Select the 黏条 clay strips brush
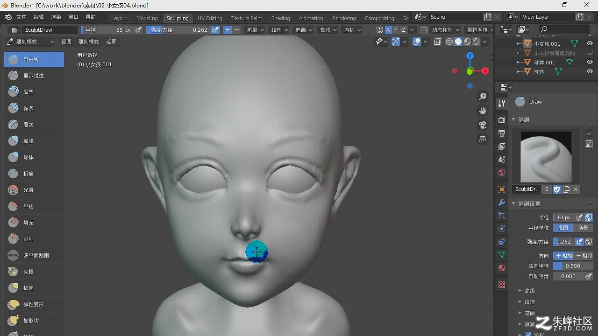 [34, 108]
